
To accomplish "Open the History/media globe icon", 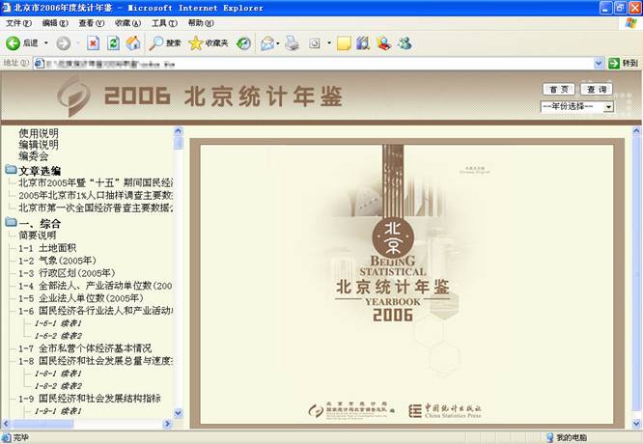I will coord(243,43).
